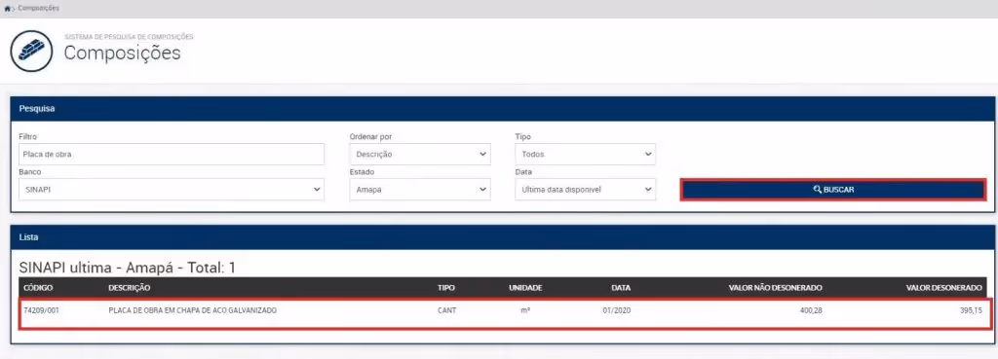Click the DATA column header

pyautogui.click(x=621, y=288)
